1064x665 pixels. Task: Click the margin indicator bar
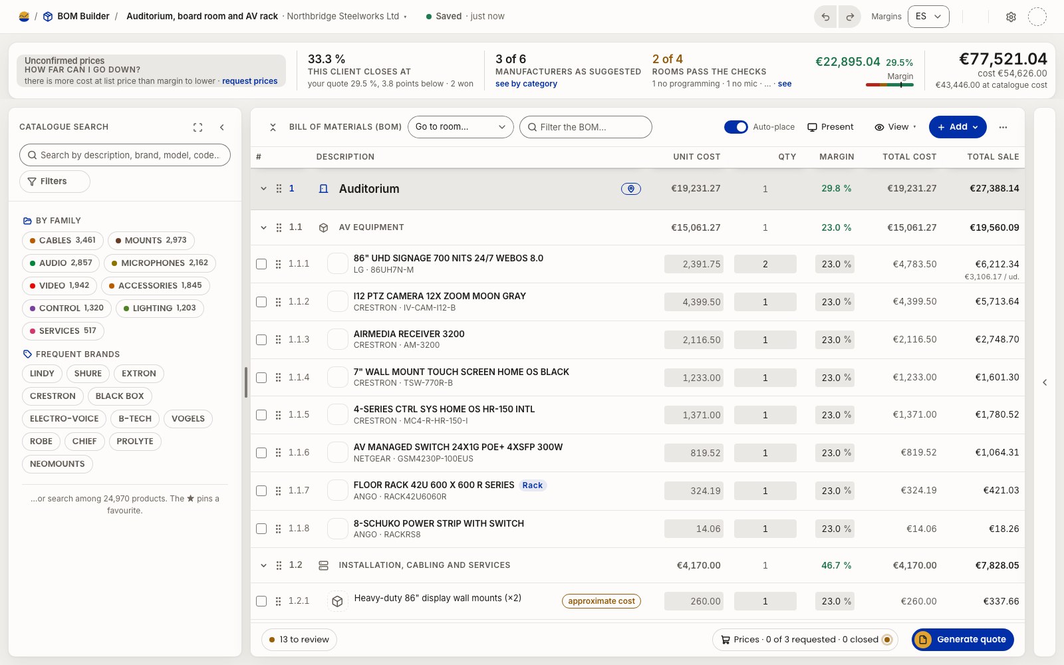tap(889, 84)
